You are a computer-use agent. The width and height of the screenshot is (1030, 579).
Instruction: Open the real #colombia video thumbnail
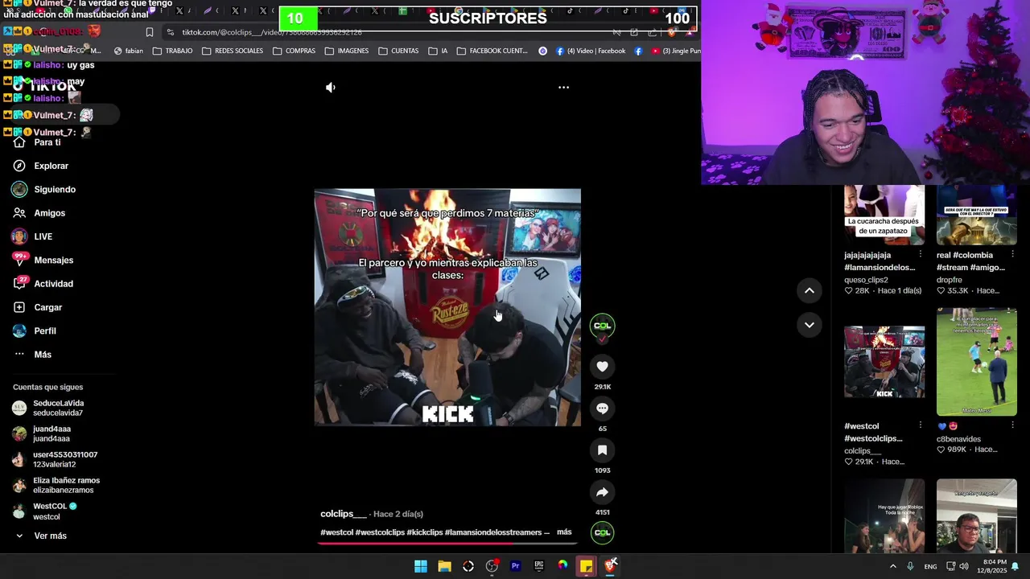point(976,215)
